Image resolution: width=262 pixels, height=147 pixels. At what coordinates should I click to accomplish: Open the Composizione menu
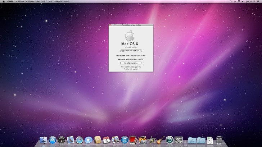[x=33, y=1]
